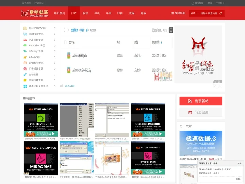This screenshot has width=245, height=184.
Task: Open the 查看论坛全部版块 grid icon
Action: (x=25, y=86)
